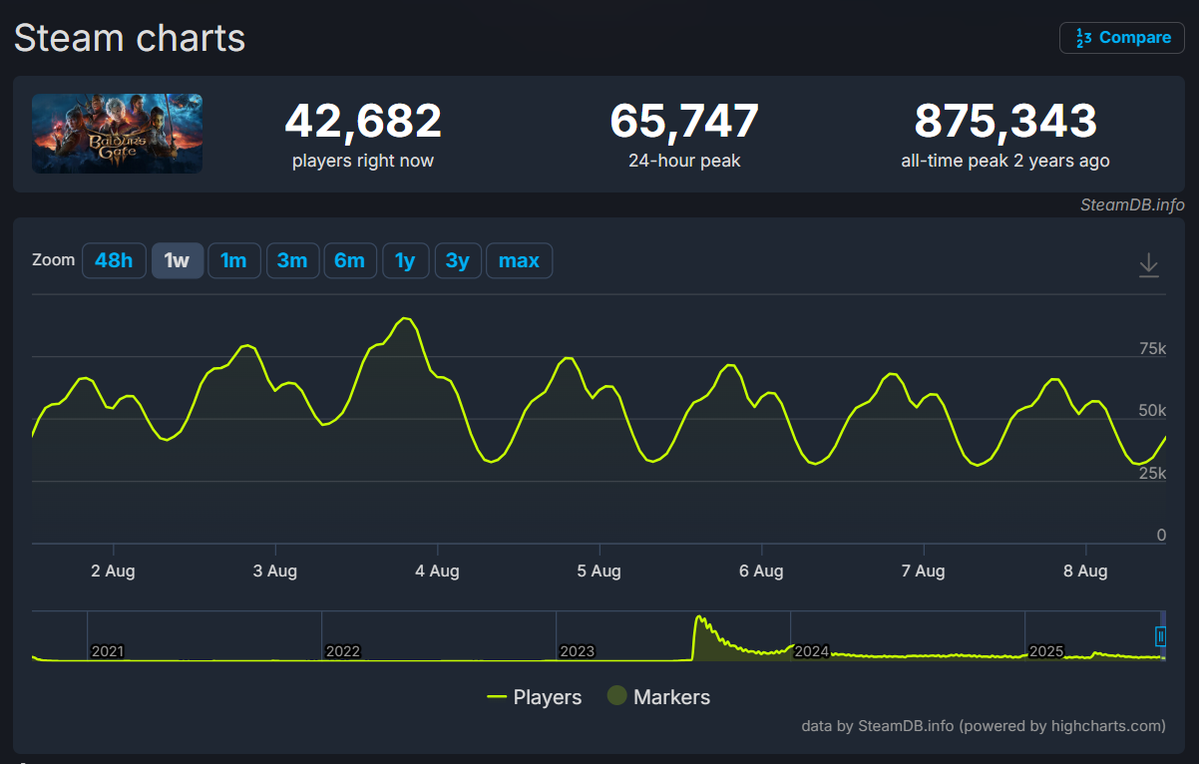Click the Compare button
The width and height of the screenshot is (1199, 764).
[1122, 38]
